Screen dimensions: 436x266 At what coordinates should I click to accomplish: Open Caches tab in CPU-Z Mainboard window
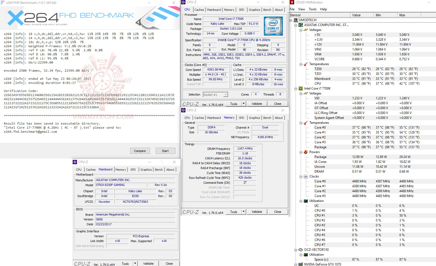pyautogui.click(x=91, y=170)
